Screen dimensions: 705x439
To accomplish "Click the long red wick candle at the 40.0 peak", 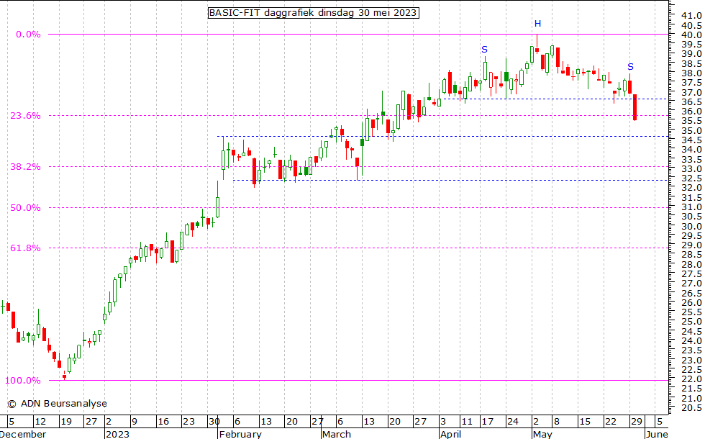I will (x=537, y=44).
